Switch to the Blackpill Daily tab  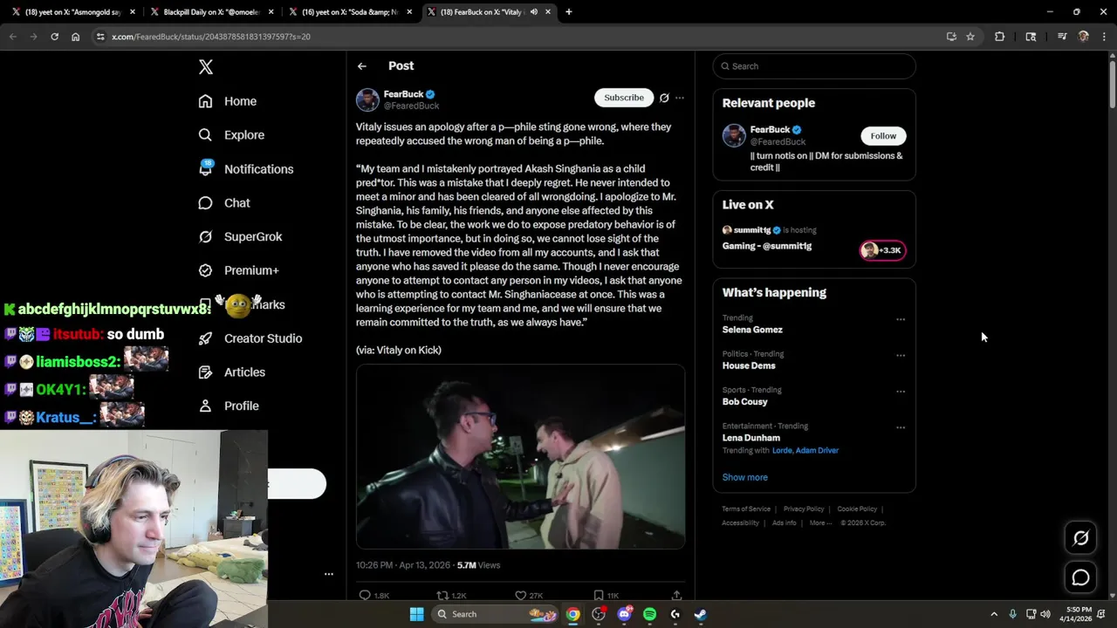pos(212,12)
